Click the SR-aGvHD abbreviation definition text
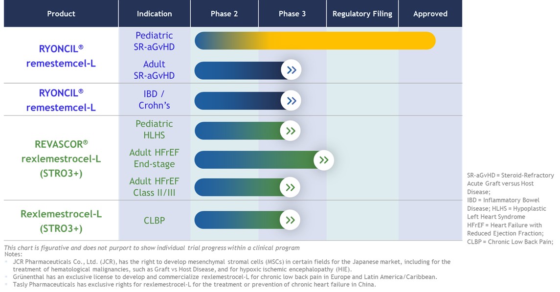The image size is (560, 292). point(510,183)
